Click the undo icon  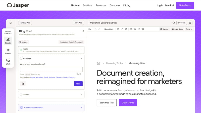tap(95, 29)
